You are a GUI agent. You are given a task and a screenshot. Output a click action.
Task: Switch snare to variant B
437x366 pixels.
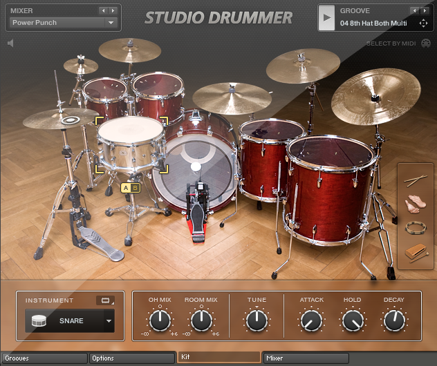pyautogui.click(x=135, y=187)
